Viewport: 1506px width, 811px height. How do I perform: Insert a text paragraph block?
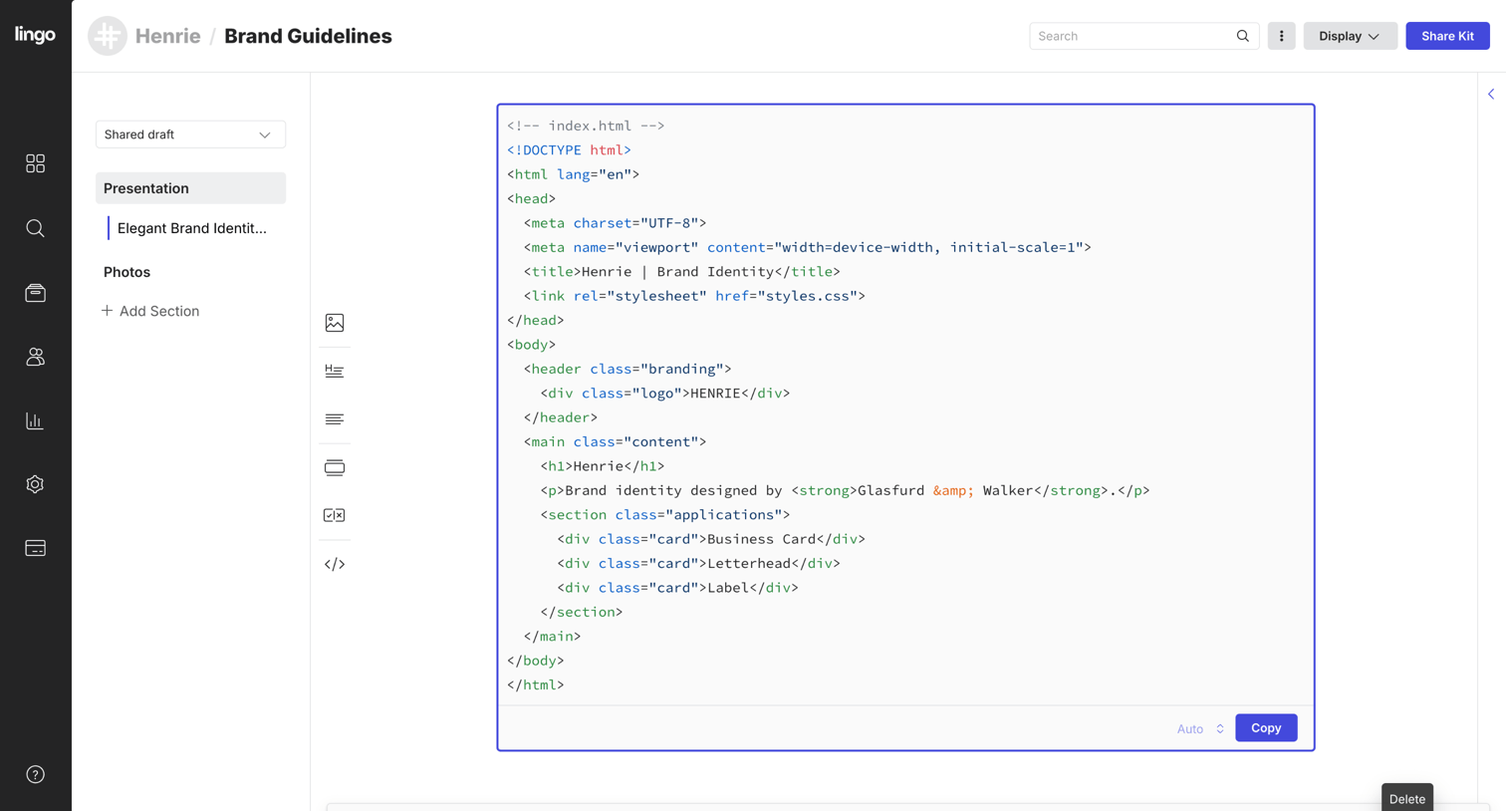(335, 419)
